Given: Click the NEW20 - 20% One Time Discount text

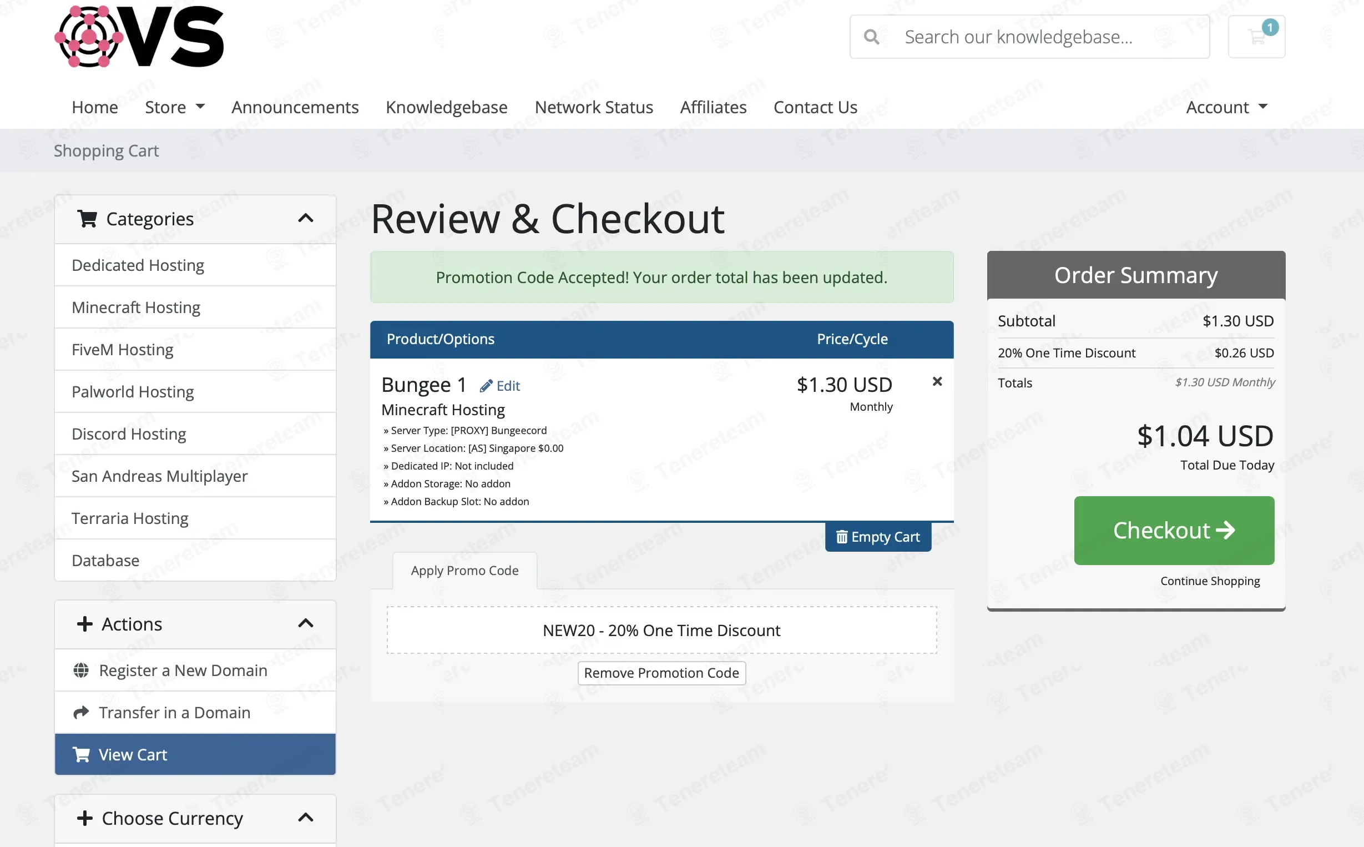Looking at the screenshot, I should 661,630.
